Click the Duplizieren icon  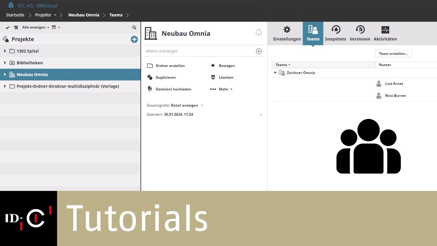150,77
